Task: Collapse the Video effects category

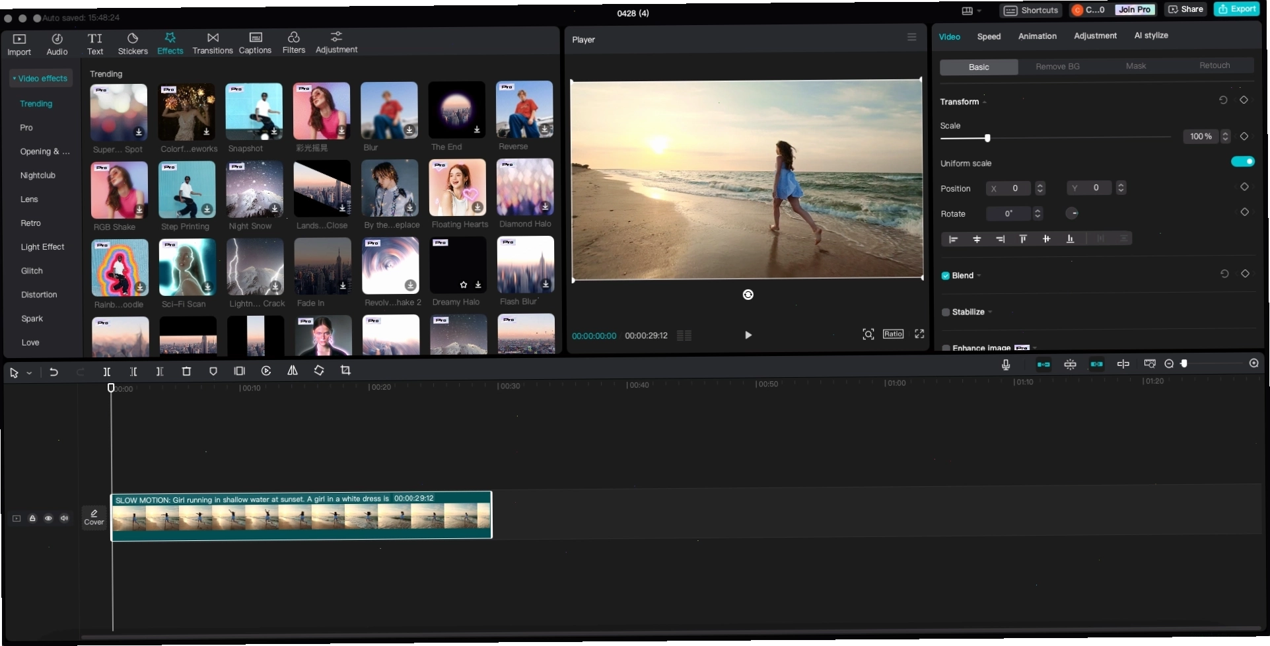Action: click(40, 78)
